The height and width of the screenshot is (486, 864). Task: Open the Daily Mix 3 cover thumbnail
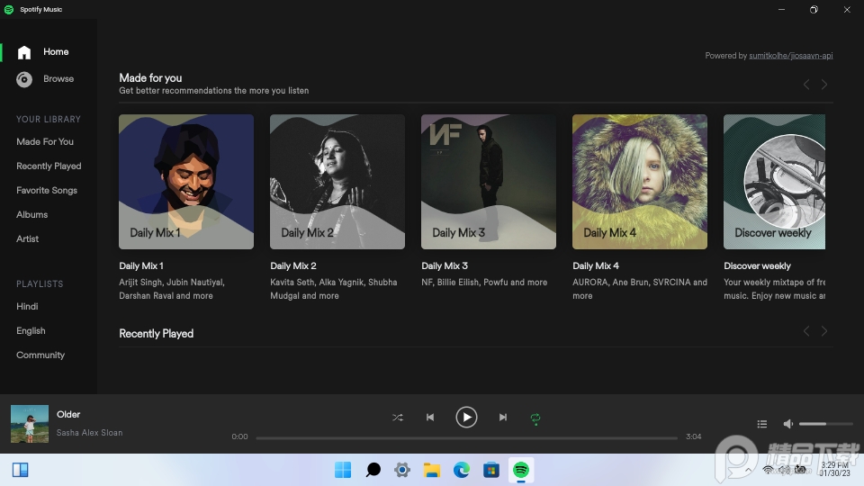488,181
